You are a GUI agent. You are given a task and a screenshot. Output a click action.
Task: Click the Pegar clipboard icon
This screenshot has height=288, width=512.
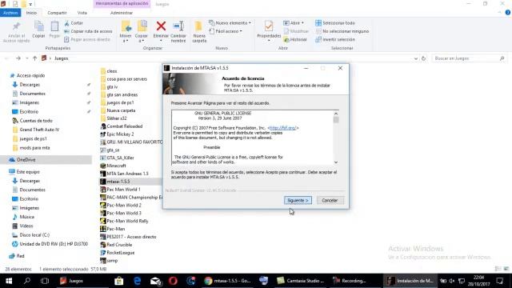(x=54, y=30)
